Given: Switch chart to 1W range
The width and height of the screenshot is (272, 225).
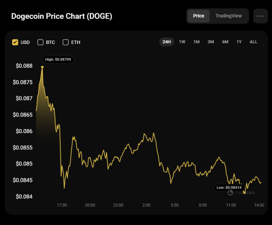Looking at the screenshot, I should click(182, 42).
